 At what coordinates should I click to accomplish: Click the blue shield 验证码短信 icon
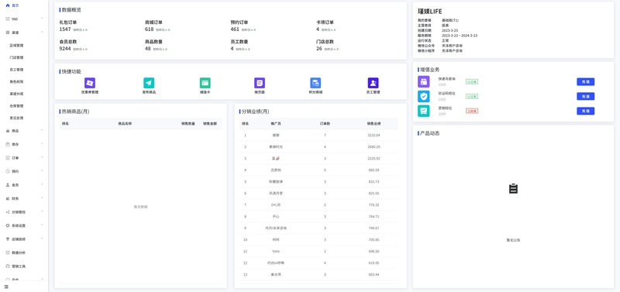point(423,96)
